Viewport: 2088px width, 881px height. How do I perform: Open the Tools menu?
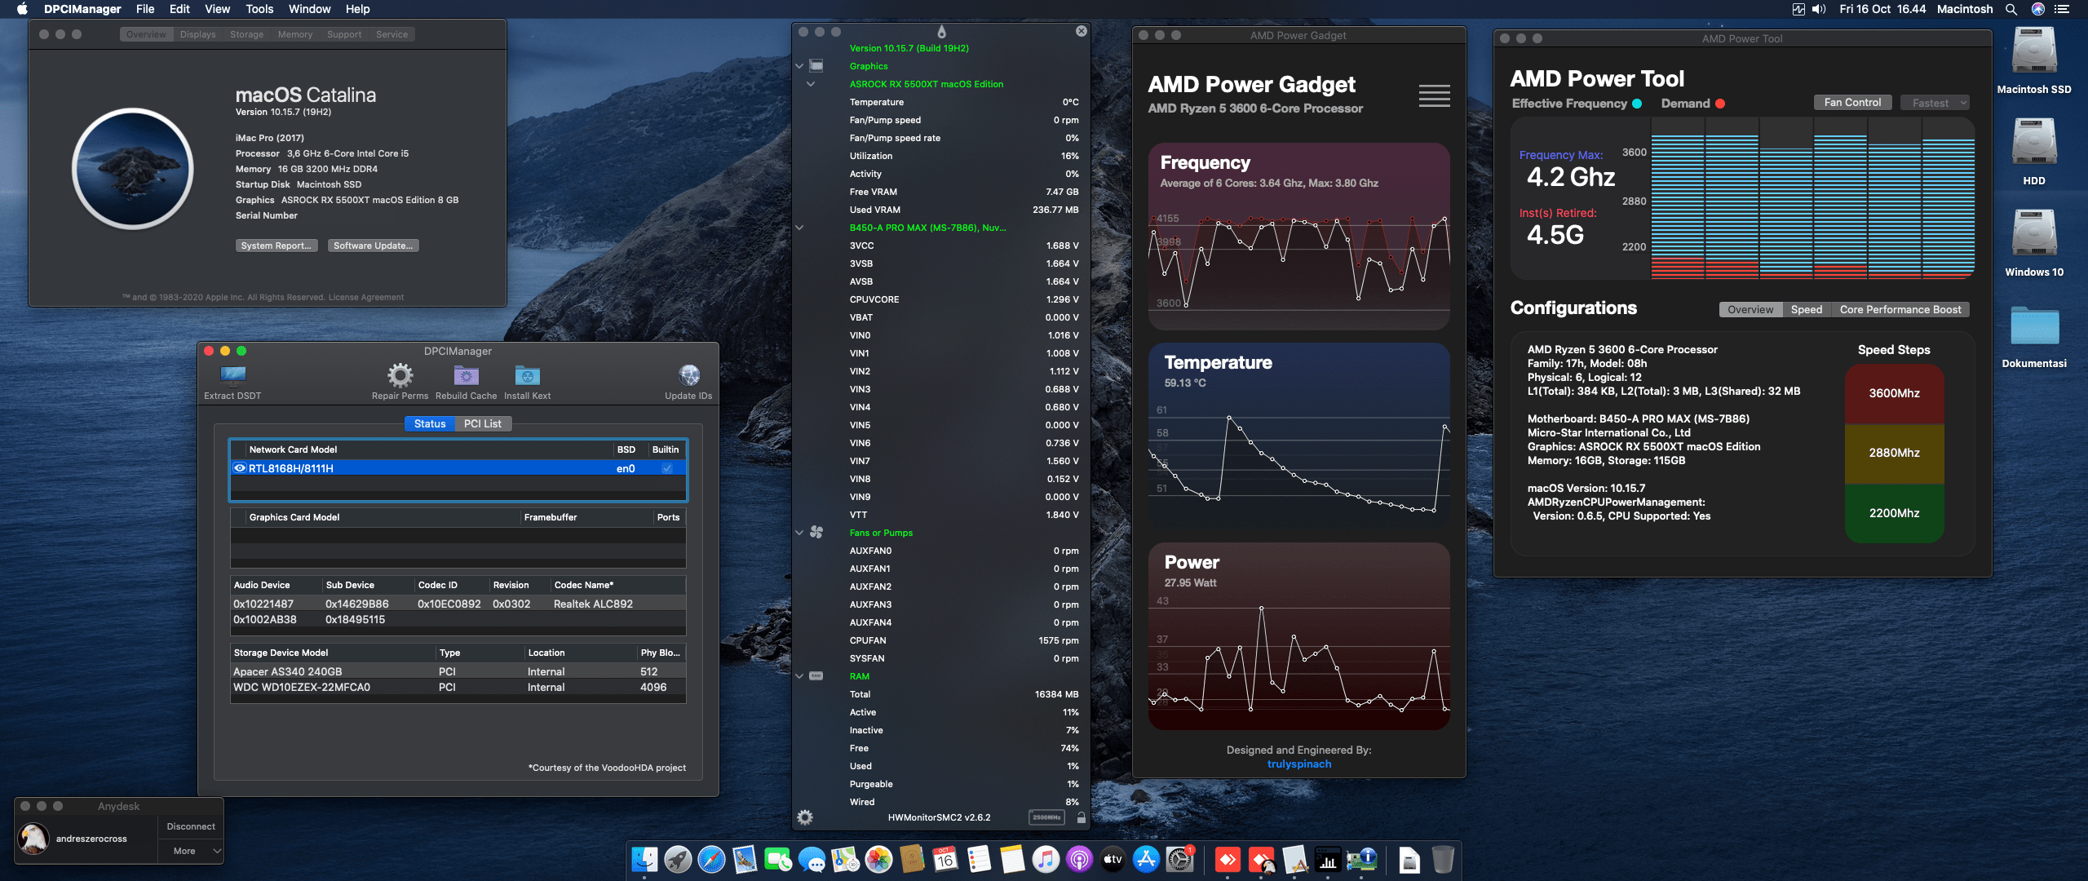259,9
